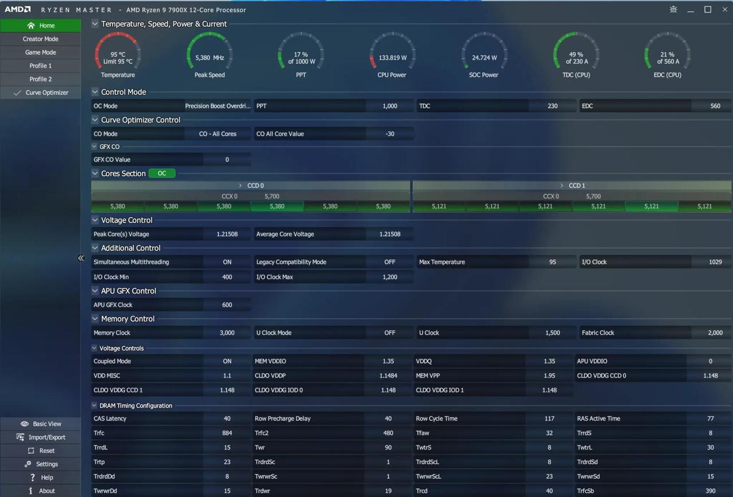733x497 pixels.
Task: Open the About info icon
Action: tap(30, 491)
